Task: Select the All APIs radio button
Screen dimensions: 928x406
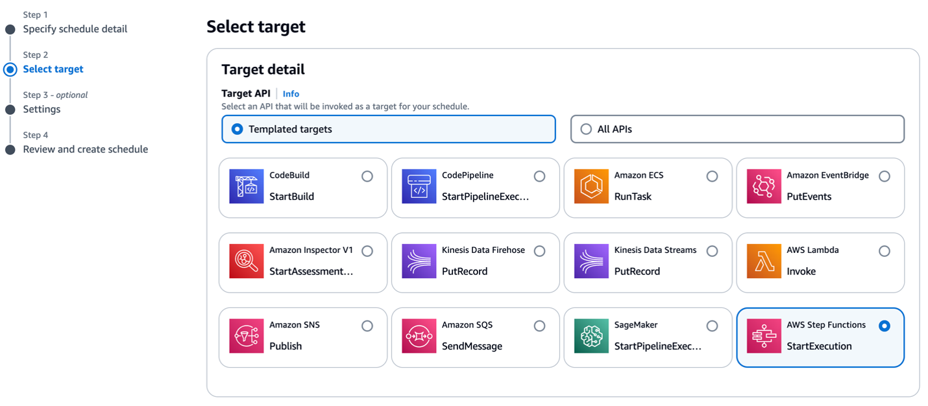Action: [586, 129]
